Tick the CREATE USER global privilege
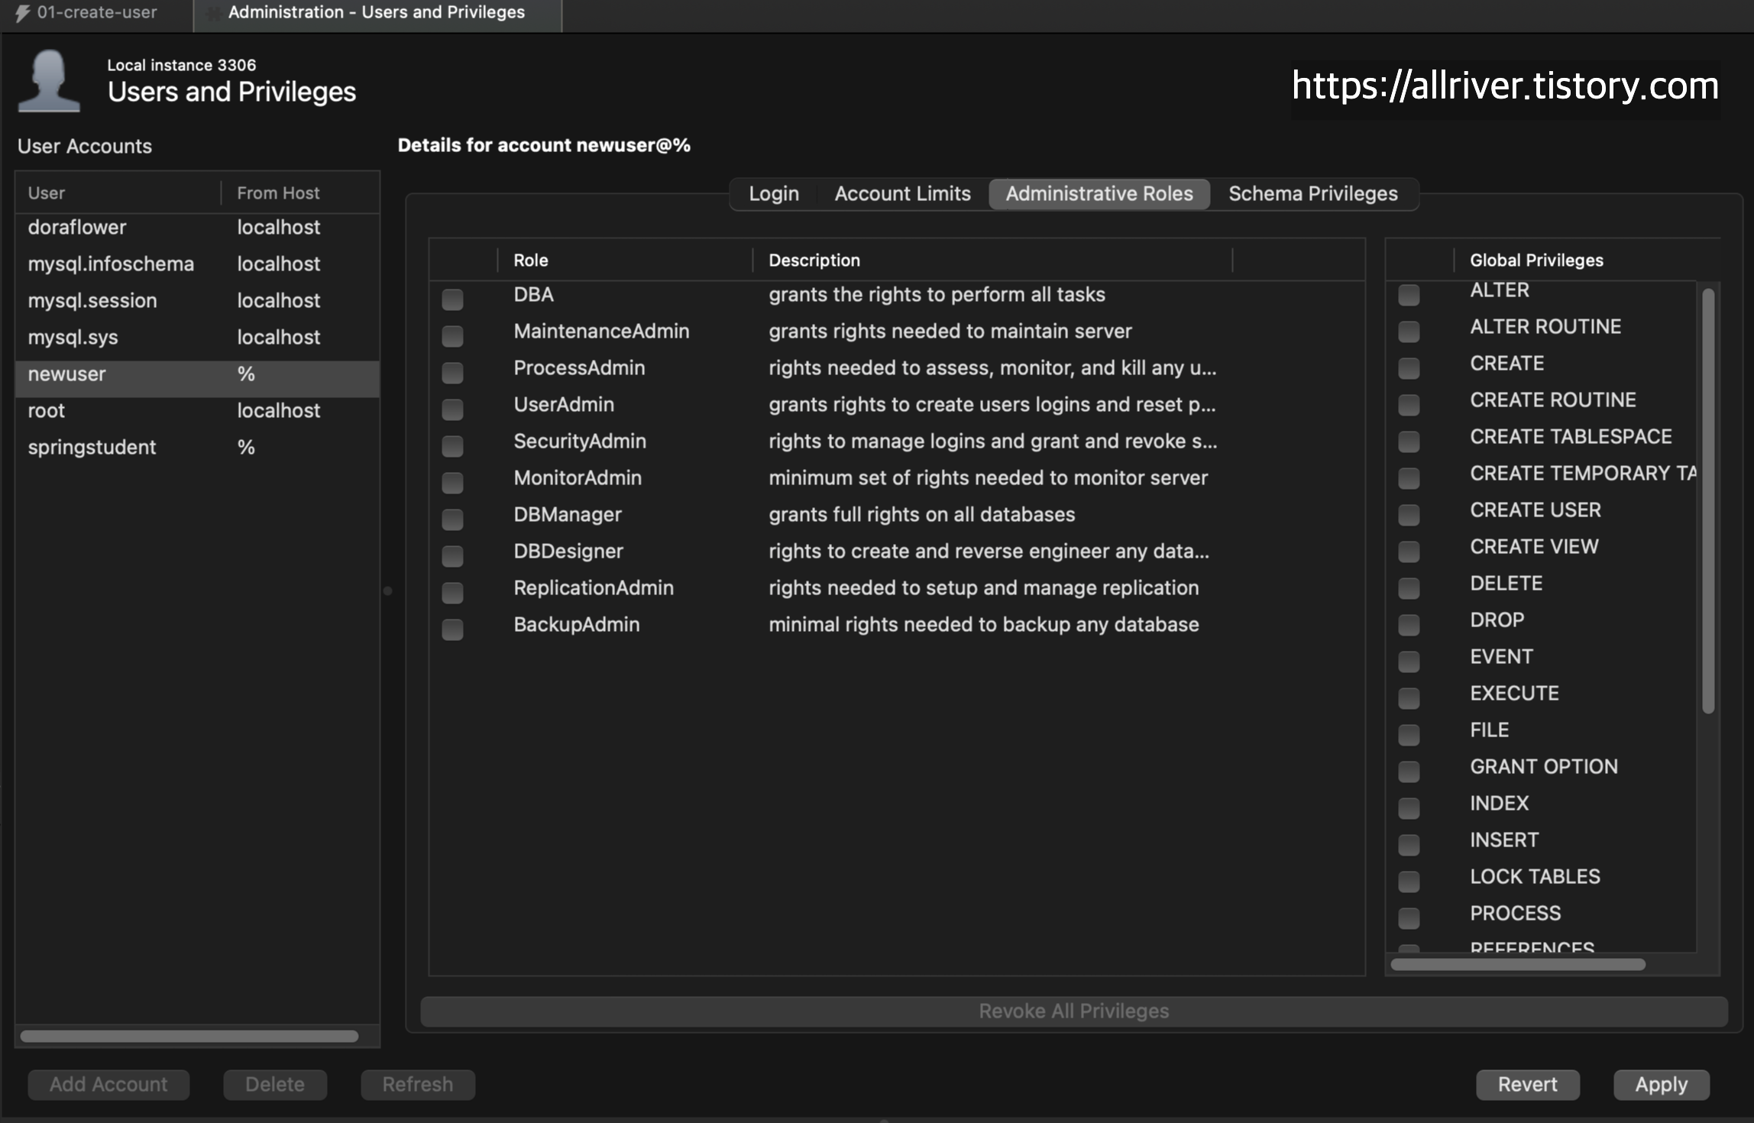 click(x=1408, y=514)
